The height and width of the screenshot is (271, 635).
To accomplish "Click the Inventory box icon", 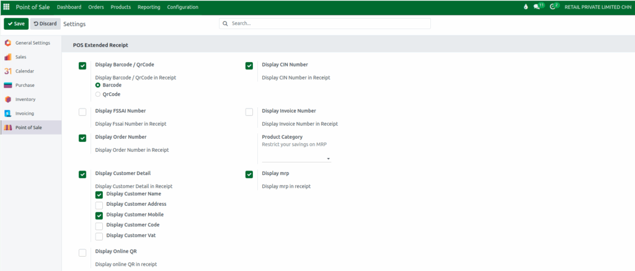I will coord(7,99).
